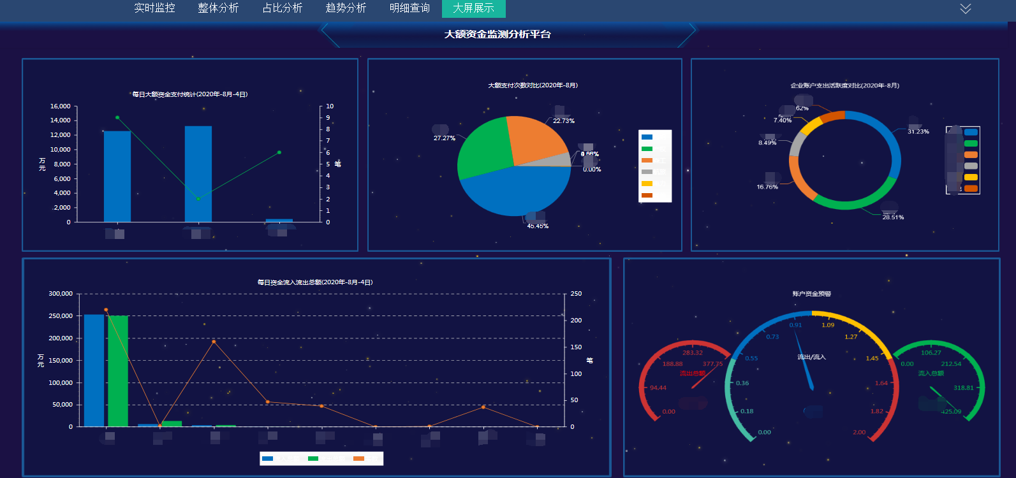Viewport: 1016px width, 478px height.
Task: Go to the 趋势分析 tab
Action: pyautogui.click(x=346, y=8)
